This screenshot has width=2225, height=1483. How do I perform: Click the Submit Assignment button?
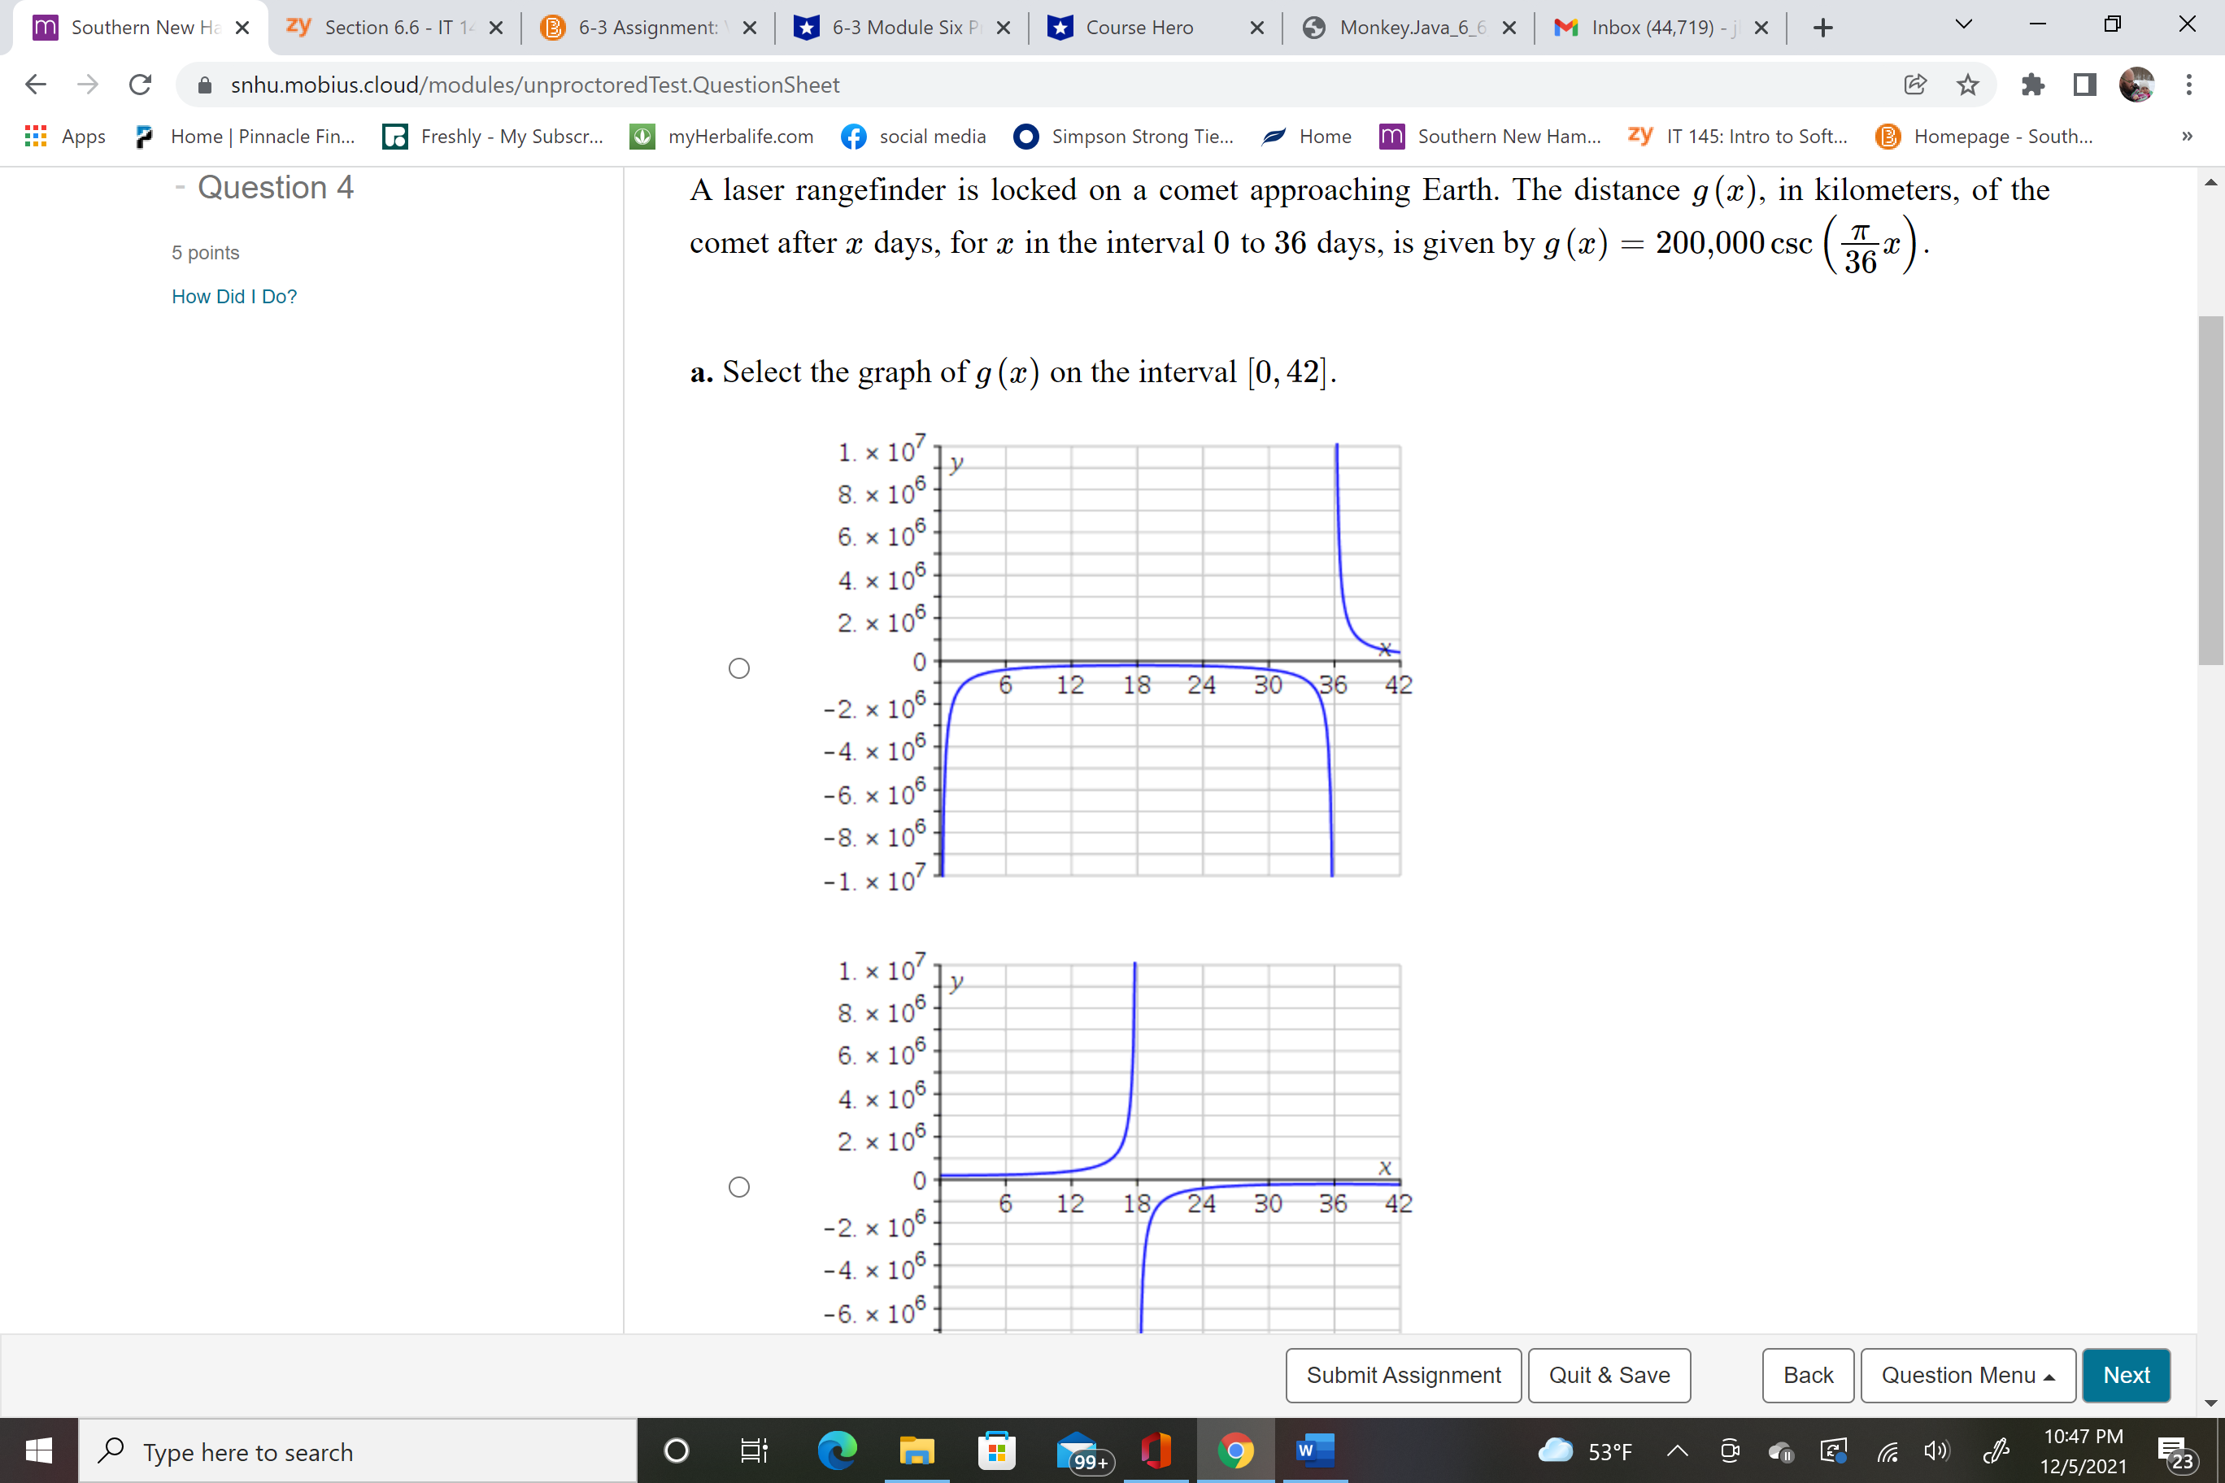point(1403,1374)
